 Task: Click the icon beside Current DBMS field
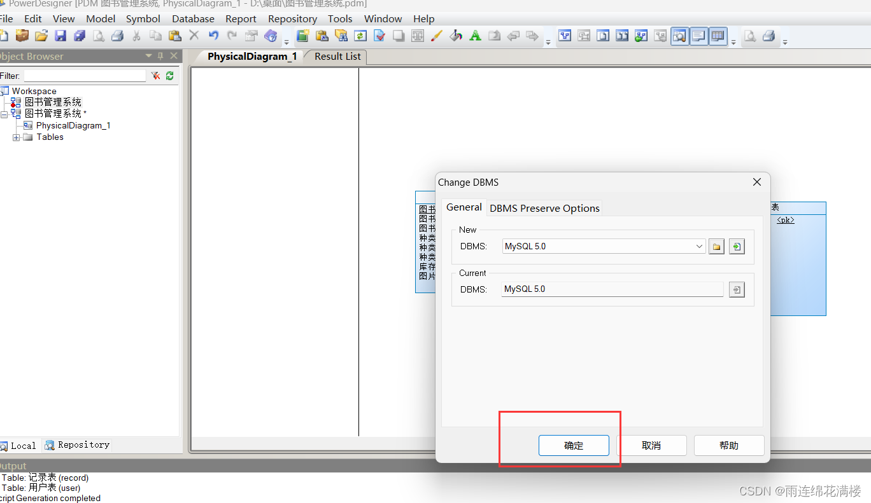737,290
